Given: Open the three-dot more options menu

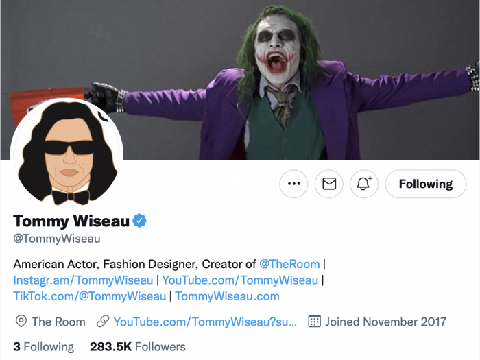Looking at the screenshot, I should pyautogui.click(x=294, y=184).
